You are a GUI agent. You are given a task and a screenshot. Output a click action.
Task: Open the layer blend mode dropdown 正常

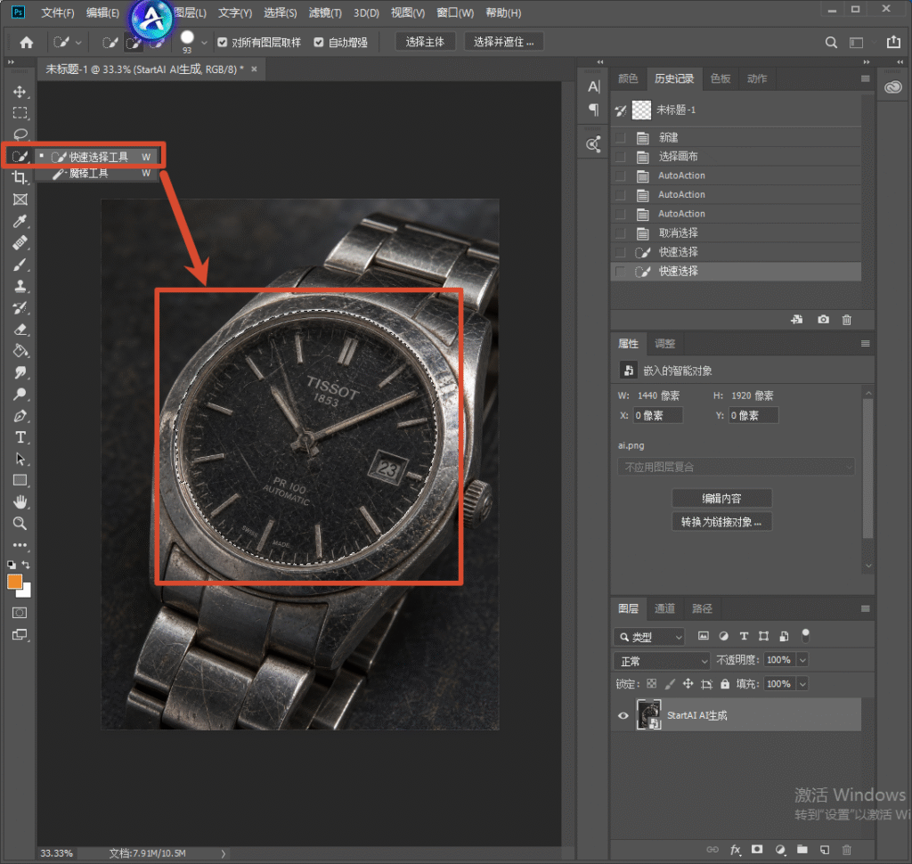pyautogui.click(x=662, y=661)
